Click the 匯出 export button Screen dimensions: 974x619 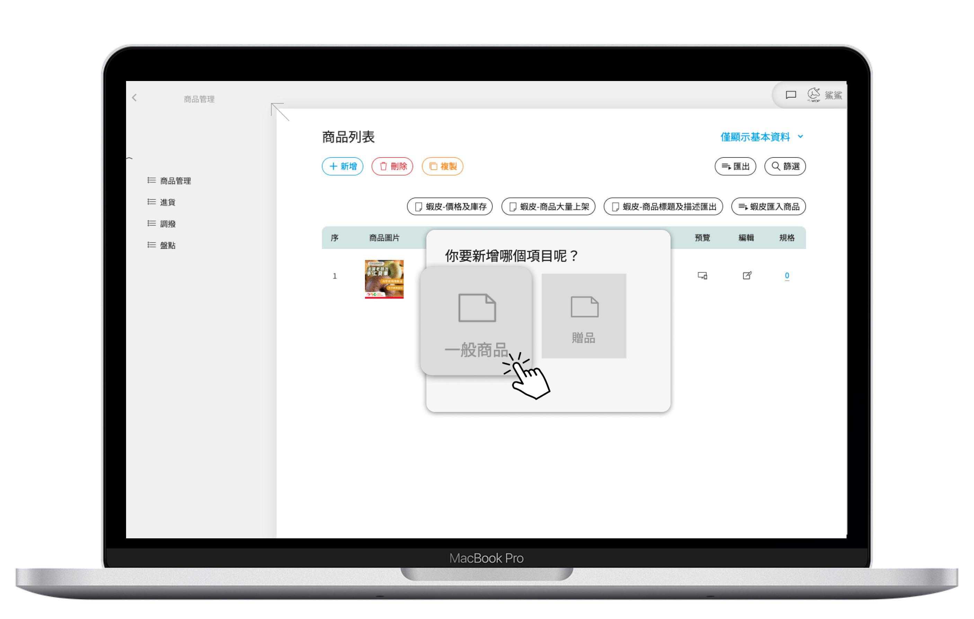735,166
